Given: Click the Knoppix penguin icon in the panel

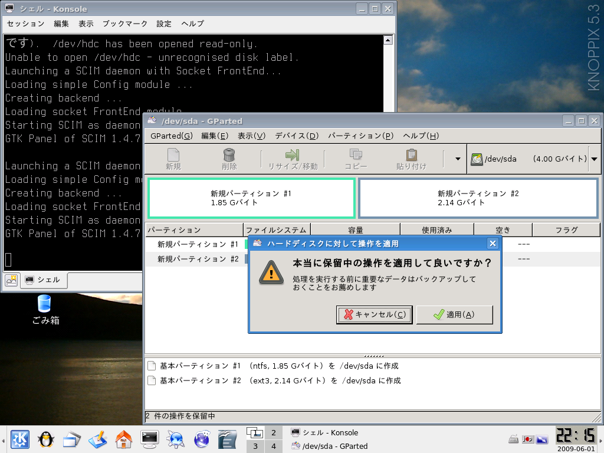Looking at the screenshot, I should tap(46, 439).
